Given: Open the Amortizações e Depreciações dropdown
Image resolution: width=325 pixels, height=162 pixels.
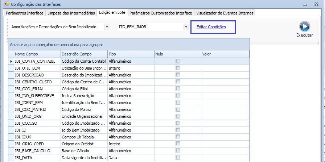Looking at the screenshot, I should pos(106,27).
